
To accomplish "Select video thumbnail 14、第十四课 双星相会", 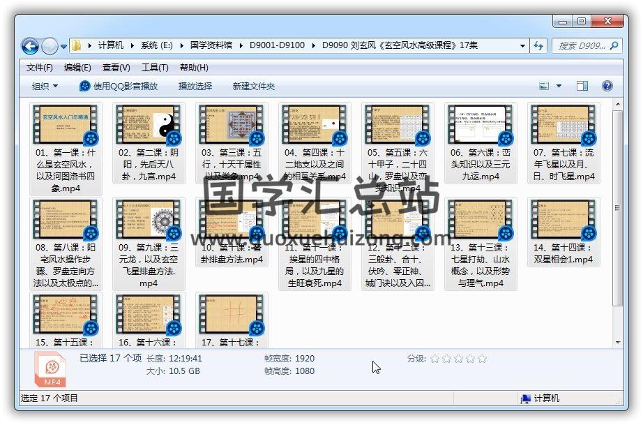I will (563, 219).
